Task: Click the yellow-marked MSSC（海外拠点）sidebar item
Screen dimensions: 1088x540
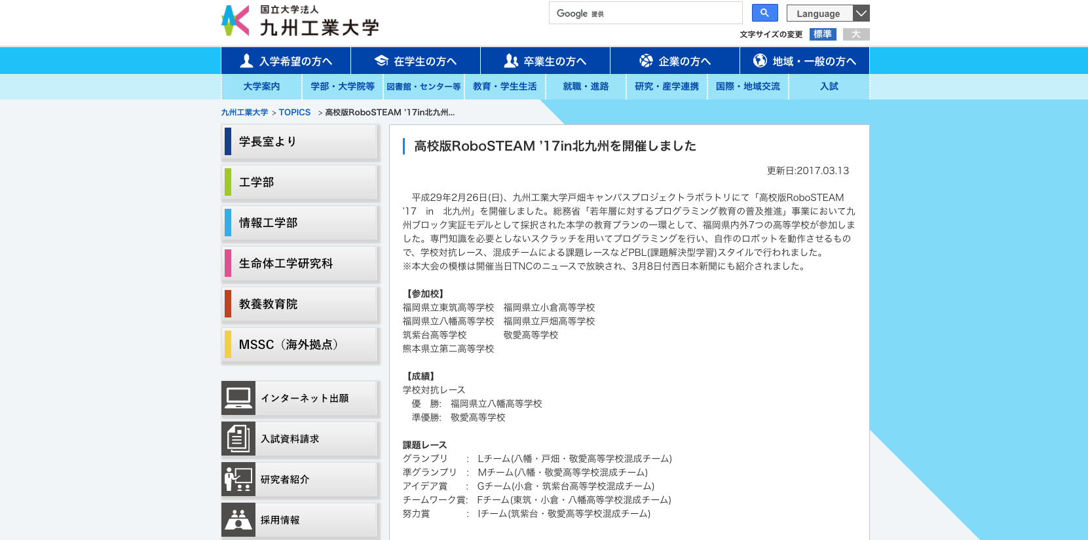Action: (300, 345)
